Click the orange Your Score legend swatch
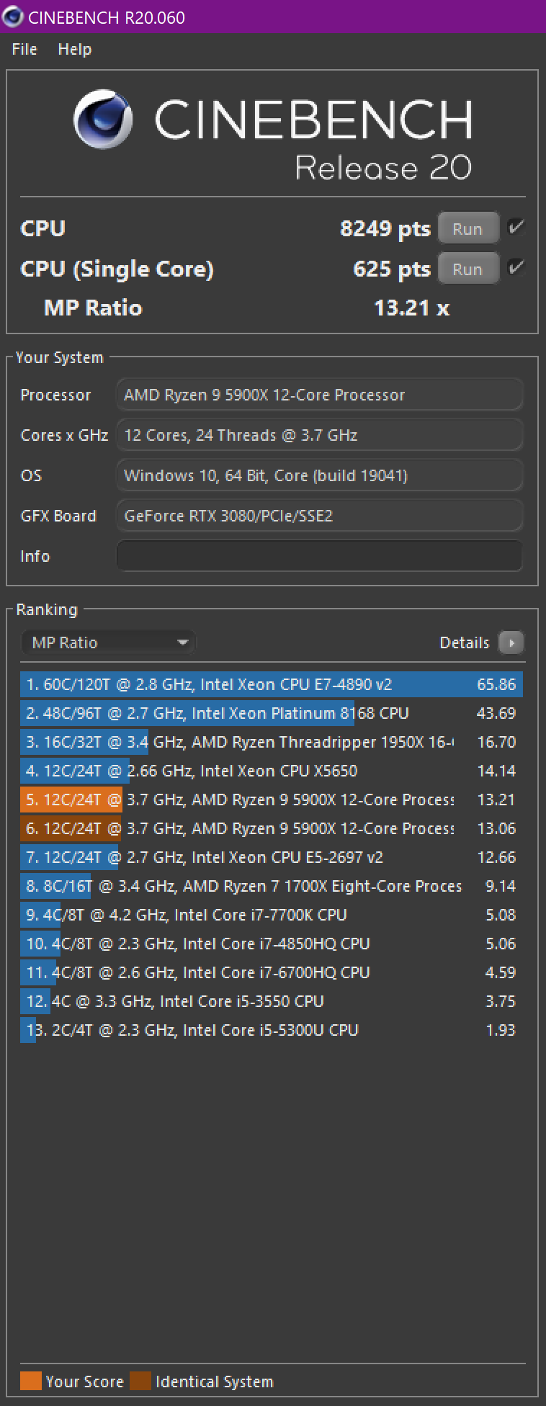The image size is (546, 1406). click(x=31, y=1381)
